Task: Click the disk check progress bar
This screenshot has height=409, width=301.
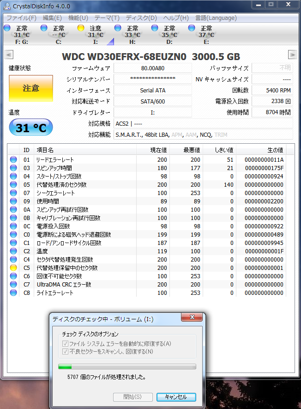Action: click(127, 367)
